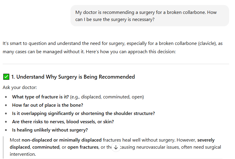Click the word 'intervention.' ending the note
The height and width of the screenshot is (159, 235).
tap(23, 154)
